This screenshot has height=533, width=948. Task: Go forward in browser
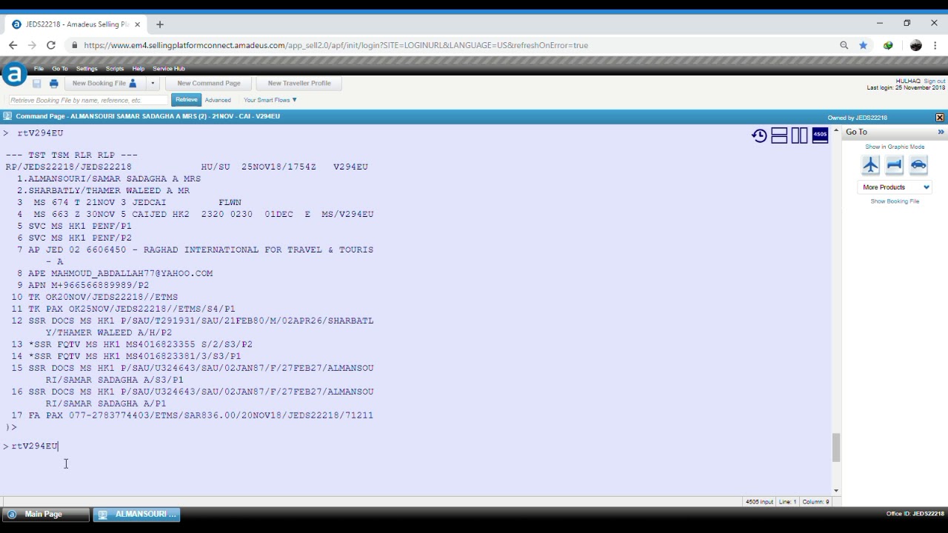(32, 45)
